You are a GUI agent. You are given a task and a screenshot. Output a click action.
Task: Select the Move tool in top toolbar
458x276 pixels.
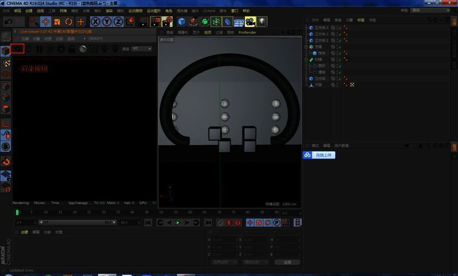tap(45, 22)
